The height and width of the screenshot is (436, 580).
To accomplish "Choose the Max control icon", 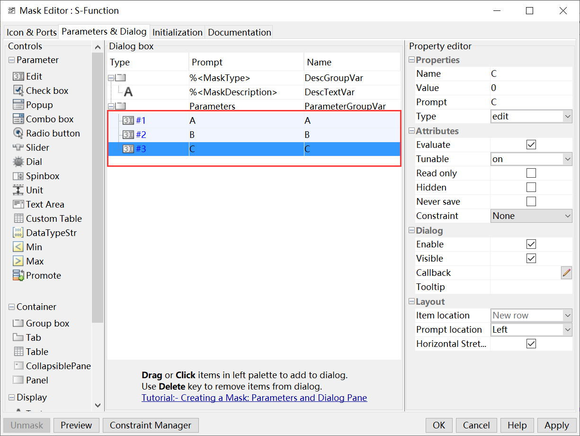I will point(18,261).
